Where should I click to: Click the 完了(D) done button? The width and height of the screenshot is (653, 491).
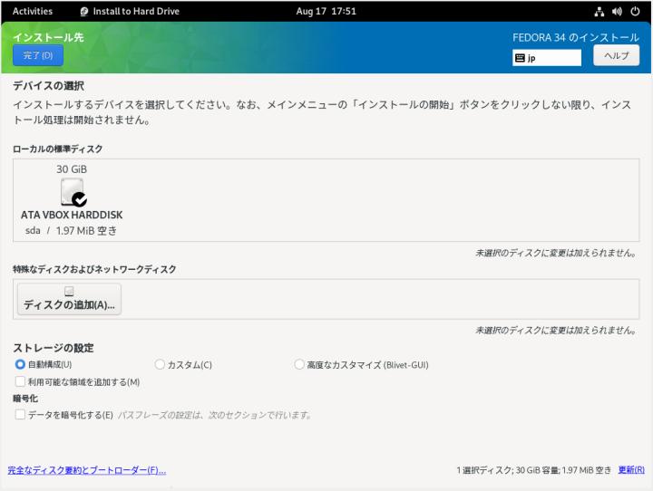click(x=38, y=55)
